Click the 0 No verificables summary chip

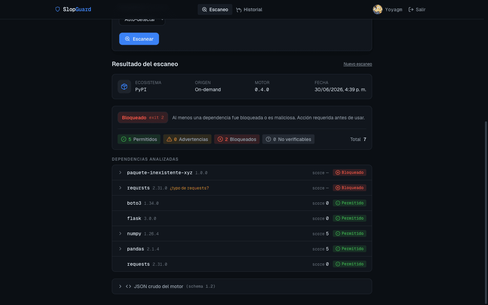coord(288,139)
